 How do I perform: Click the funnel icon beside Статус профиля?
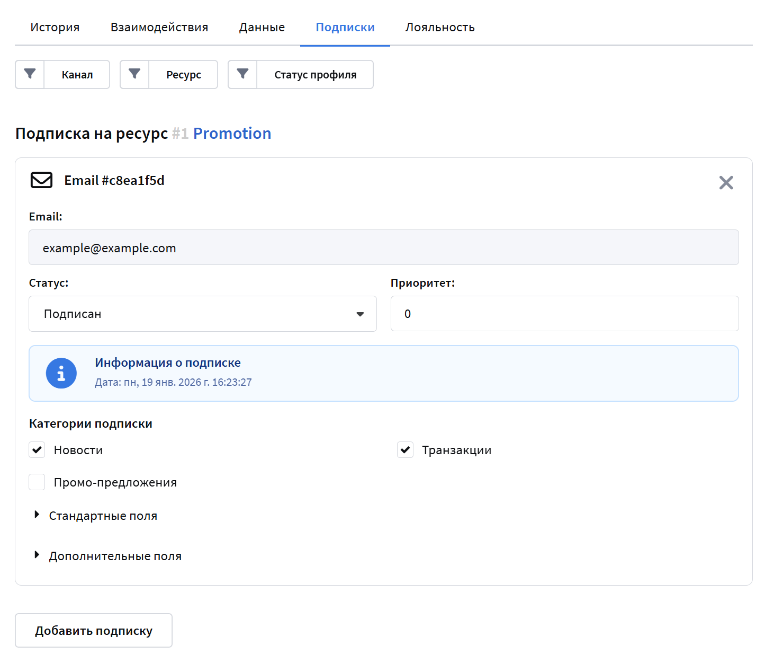(x=242, y=74)
